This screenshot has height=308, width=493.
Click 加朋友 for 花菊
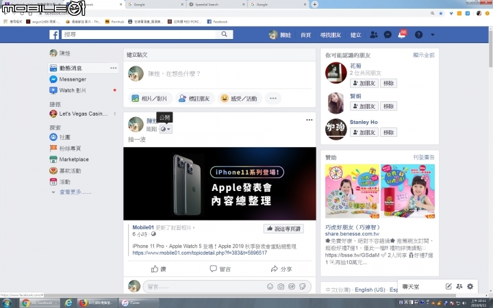[364, 84]
